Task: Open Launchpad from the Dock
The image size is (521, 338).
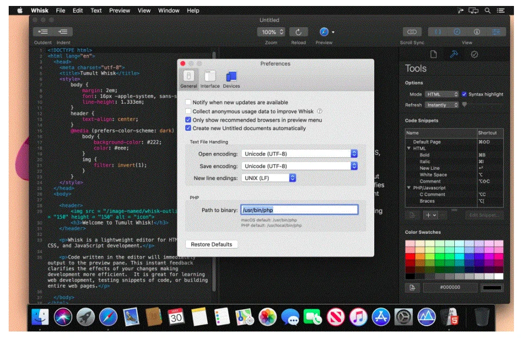Action: [85, 317]
